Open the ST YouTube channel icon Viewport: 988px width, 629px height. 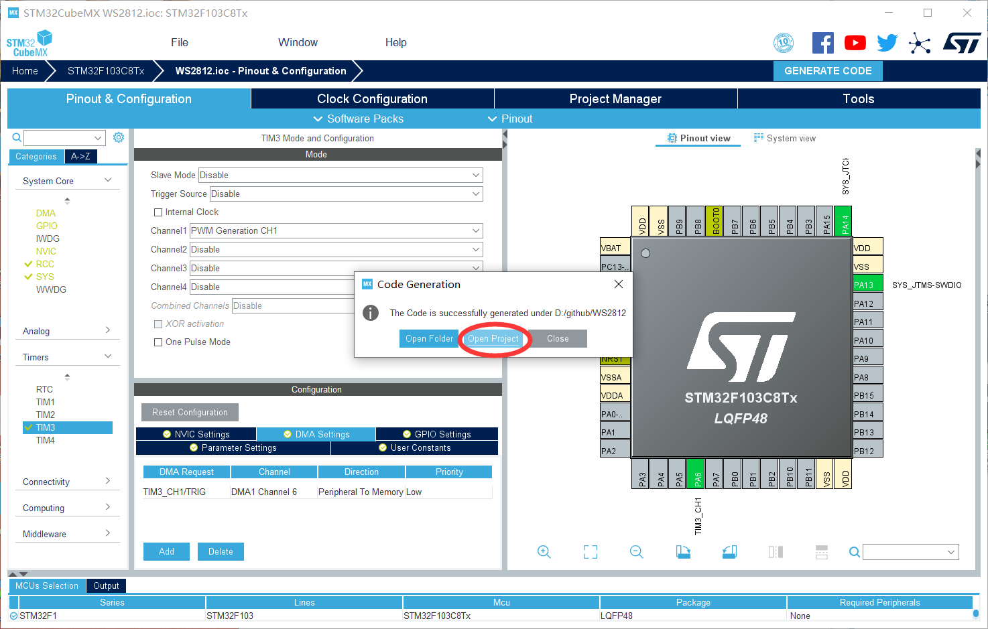[855, 43]
